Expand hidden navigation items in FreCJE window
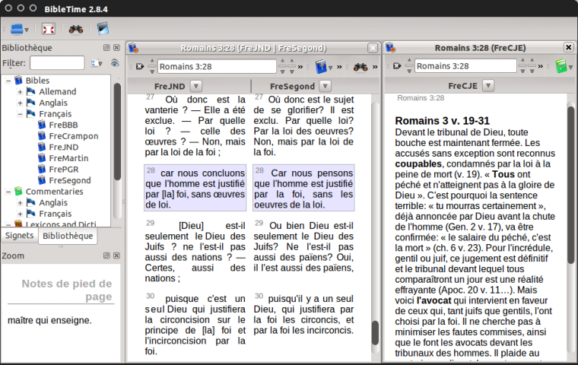Image resolution: width=578 pixels, height=365 pixels. (x=541, y=66)
